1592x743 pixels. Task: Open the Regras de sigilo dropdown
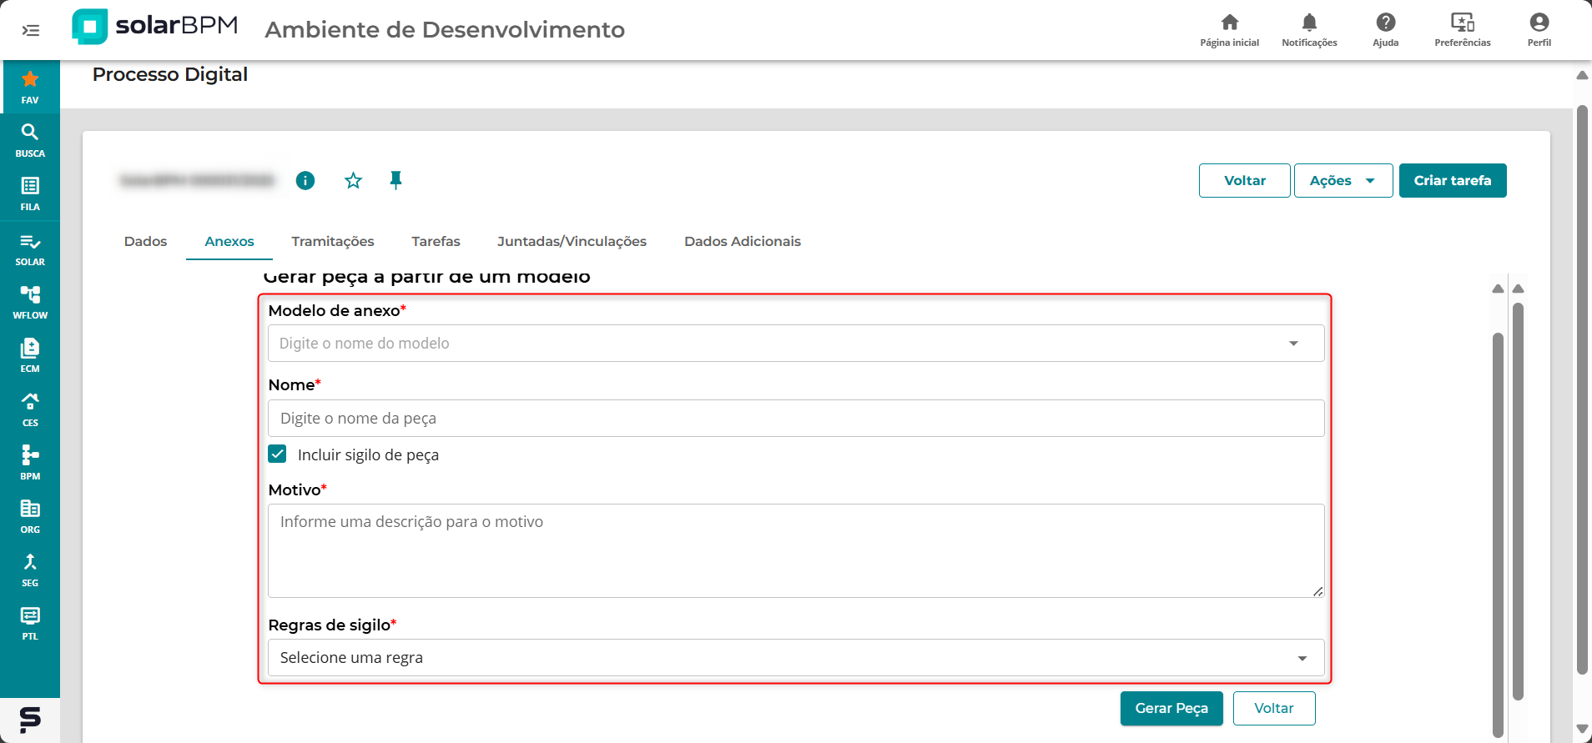tap(1302, 658)
